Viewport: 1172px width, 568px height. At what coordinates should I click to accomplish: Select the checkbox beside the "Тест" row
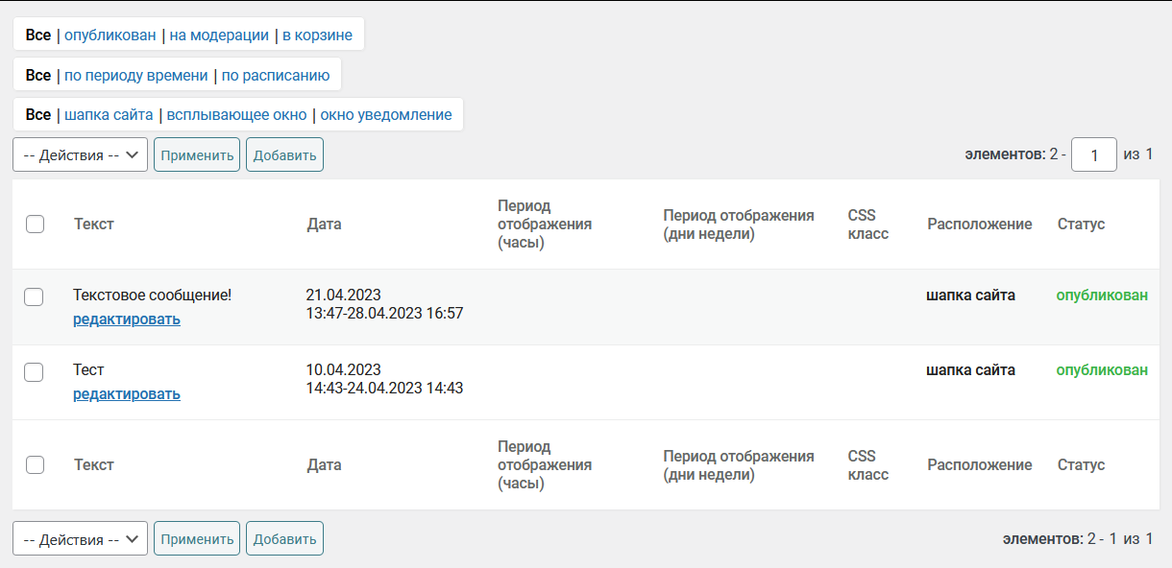[x=34, y=372]
